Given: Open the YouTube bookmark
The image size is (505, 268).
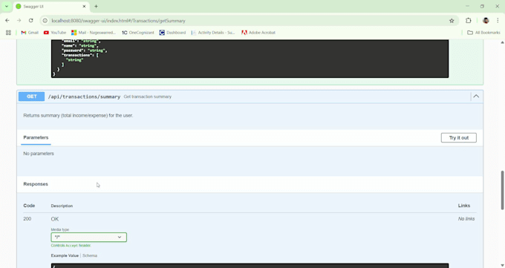Looking at the screenshot, I should pyautogui.click(x=55, y=33).
